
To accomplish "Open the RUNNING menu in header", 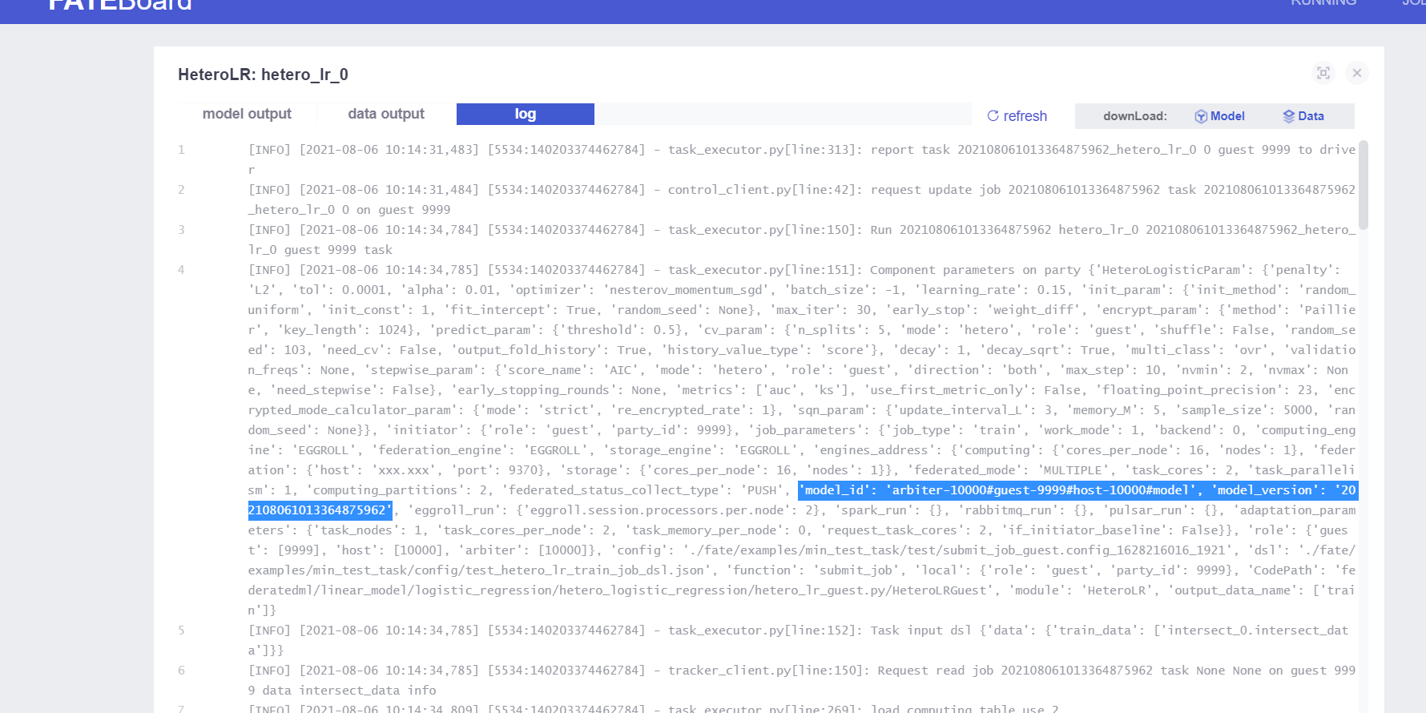I will 1323,3.
